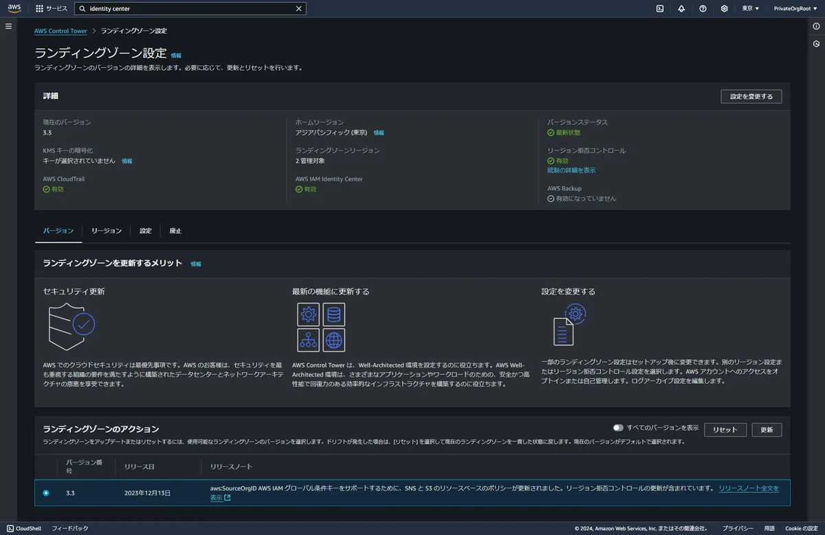Launch CloudShell from top bar icon
825x535 pixels.
(x=659, y=8)
